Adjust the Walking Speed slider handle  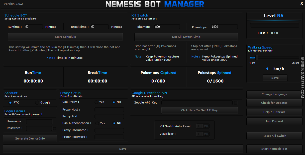257,57
